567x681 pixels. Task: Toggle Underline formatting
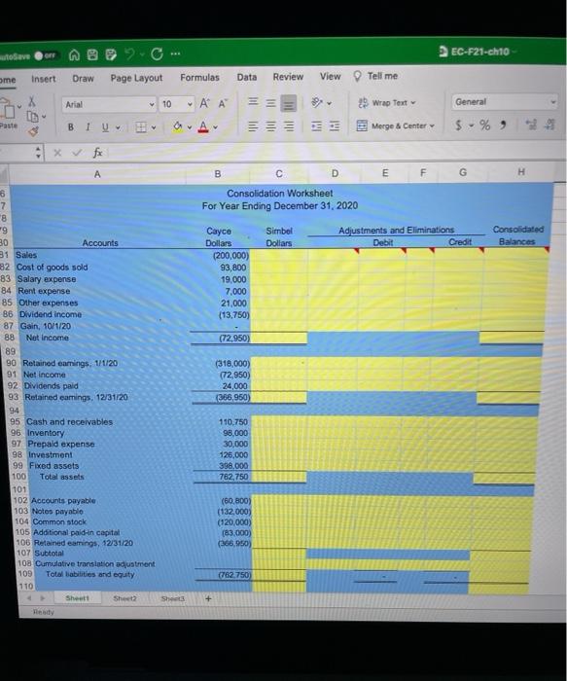click(x=105, y=127)
